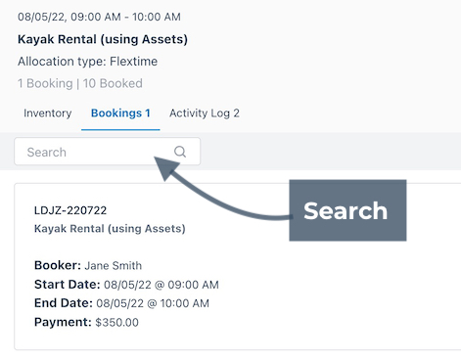Click the Allocation type: Flextime text
The height and width of the screenshot is (361, 461).
pos(87,62)
